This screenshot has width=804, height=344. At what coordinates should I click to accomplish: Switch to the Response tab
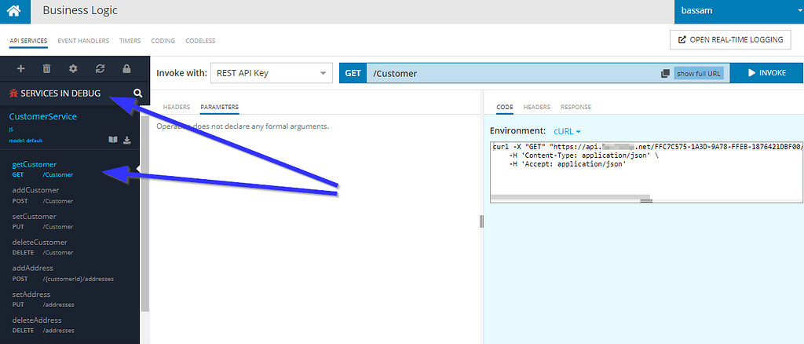[x=576, y=107]
